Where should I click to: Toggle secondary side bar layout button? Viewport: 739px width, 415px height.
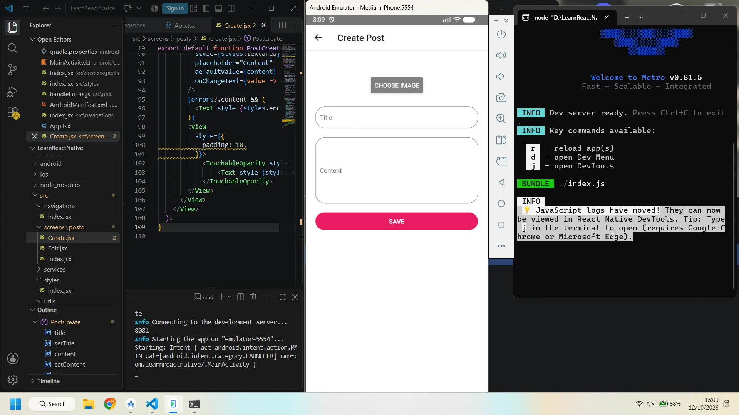point(231,8)
